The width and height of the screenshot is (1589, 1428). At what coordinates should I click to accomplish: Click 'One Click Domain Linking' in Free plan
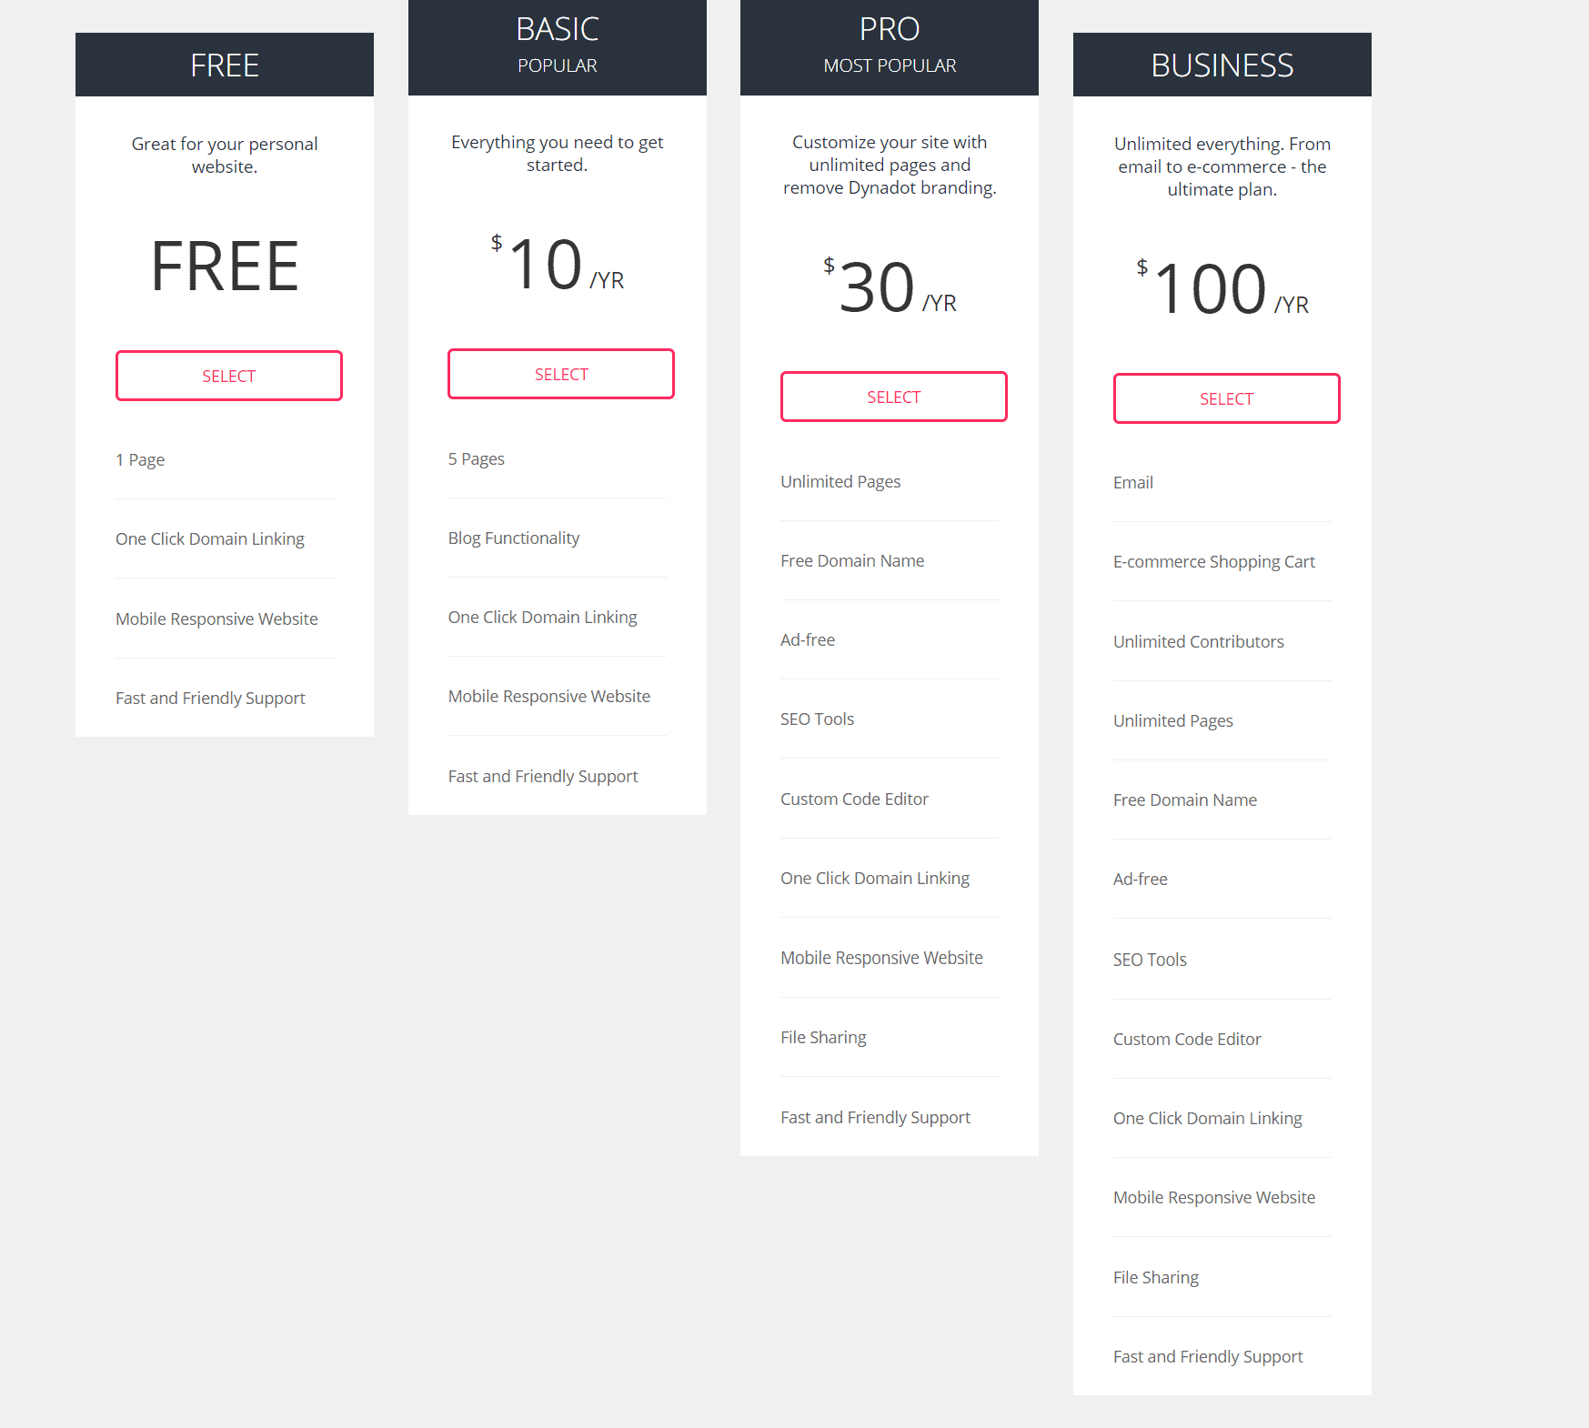(210, 538)
